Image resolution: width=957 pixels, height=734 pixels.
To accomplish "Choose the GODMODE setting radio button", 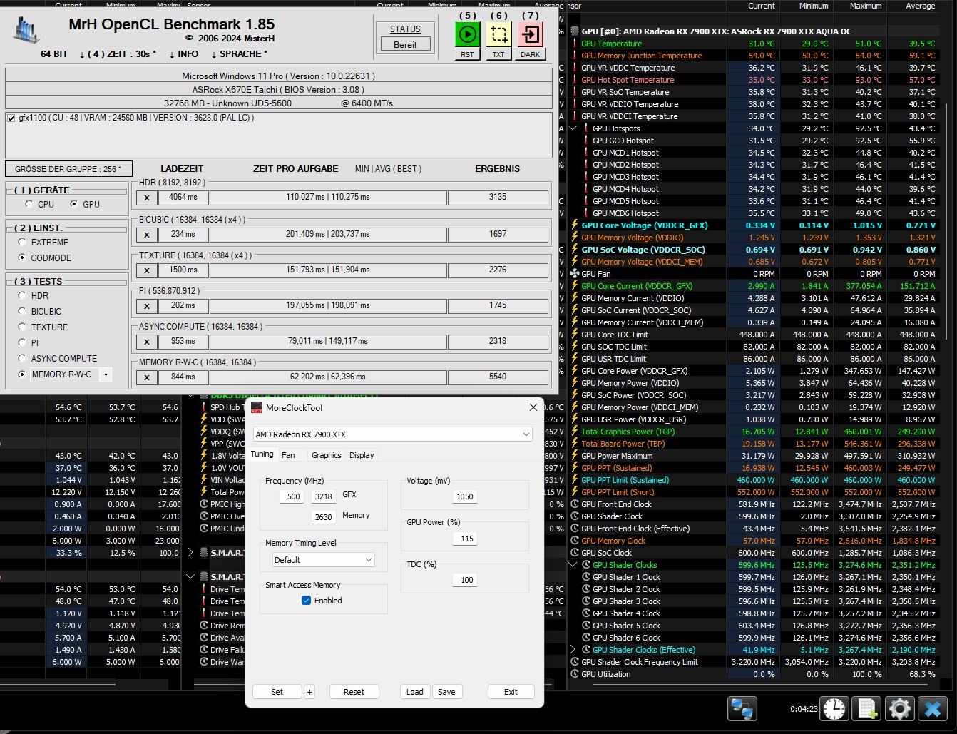I will (x=22, y=258).
